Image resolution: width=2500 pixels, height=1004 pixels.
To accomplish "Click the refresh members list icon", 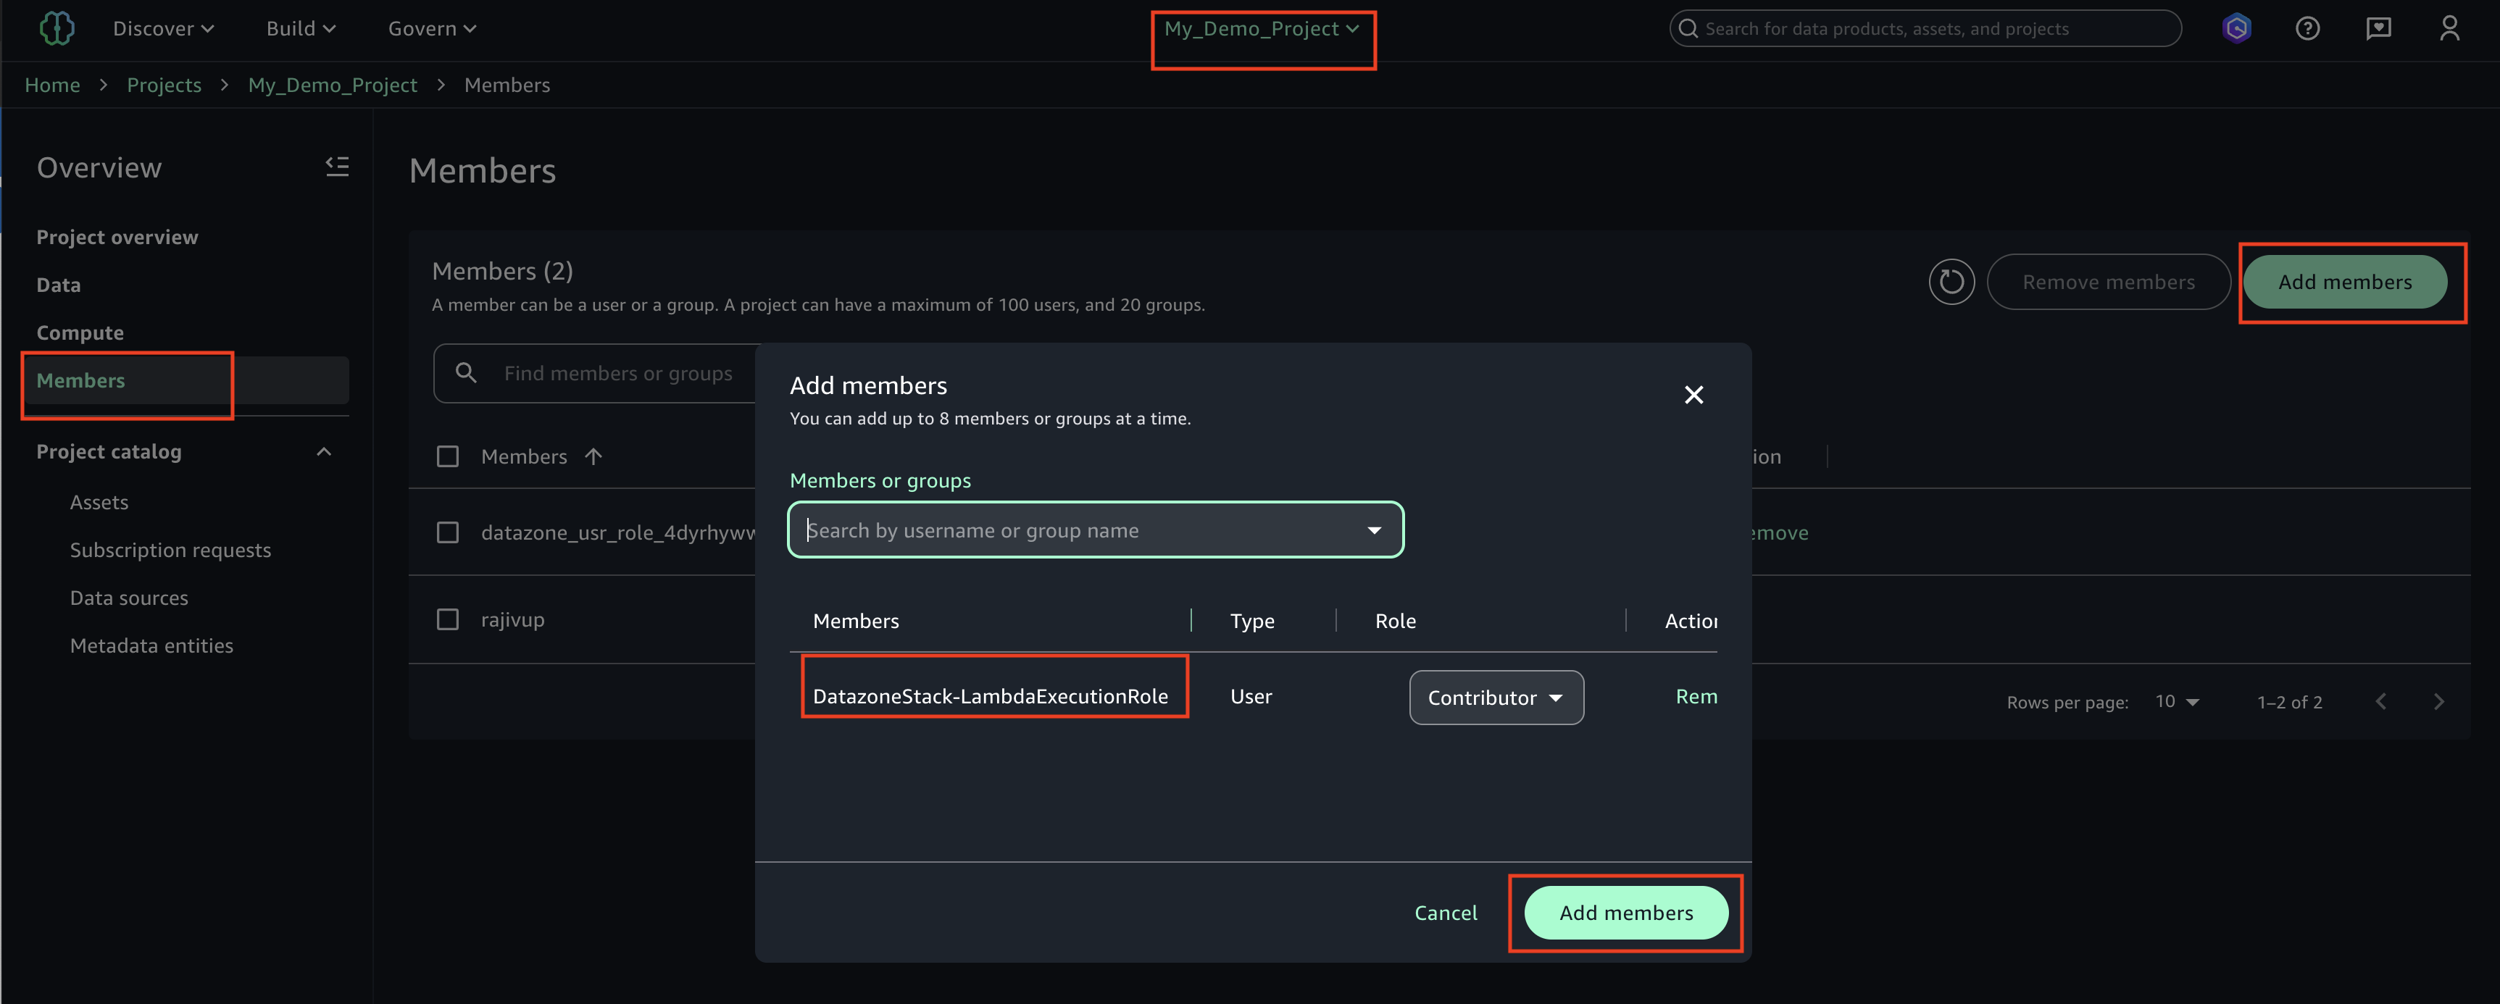I will coord(1951,283).
